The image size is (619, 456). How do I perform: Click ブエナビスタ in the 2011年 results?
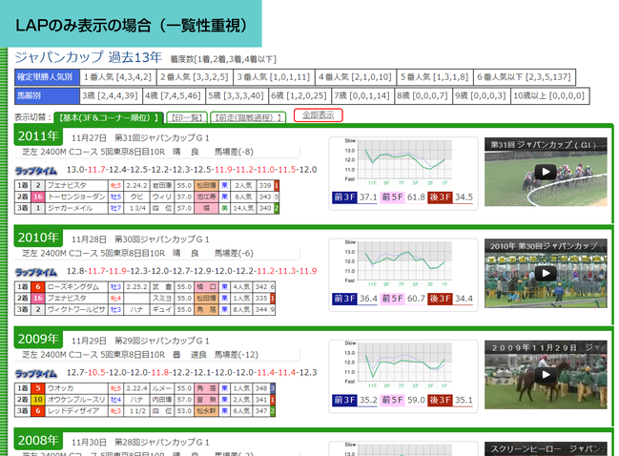[67, 185]
